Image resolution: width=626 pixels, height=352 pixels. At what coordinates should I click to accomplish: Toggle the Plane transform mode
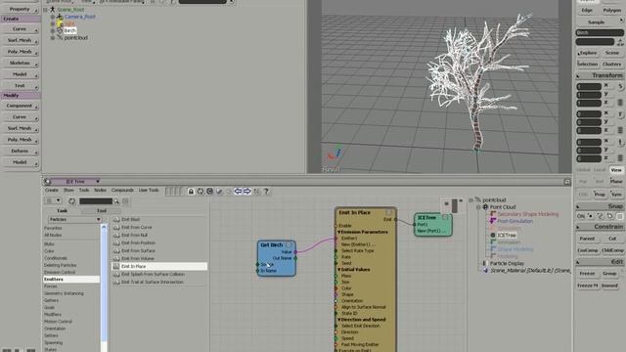click(616, 182)
